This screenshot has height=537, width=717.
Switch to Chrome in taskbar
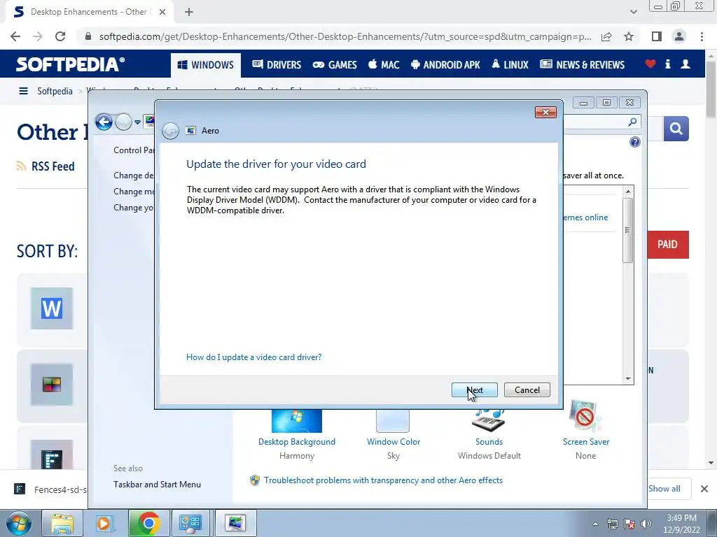tap(148, 523)
